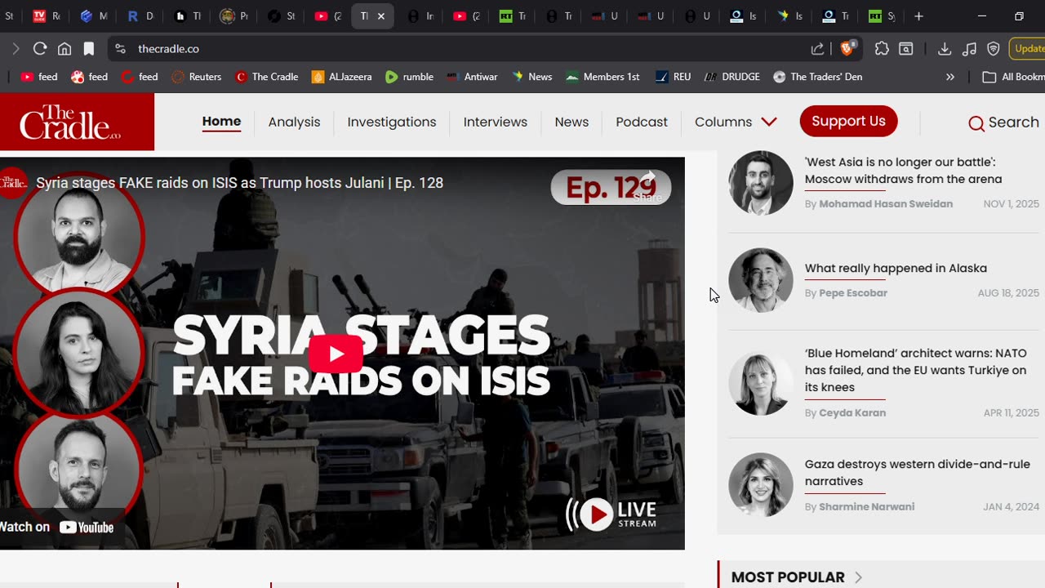Click Ceyda Karan's author photo
This screenshot has height=588, width=1045.
point(761,383)
